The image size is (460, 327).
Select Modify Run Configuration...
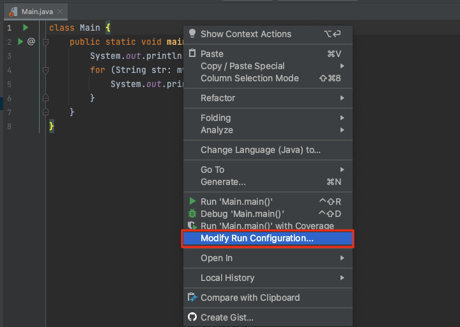[268, 238]
